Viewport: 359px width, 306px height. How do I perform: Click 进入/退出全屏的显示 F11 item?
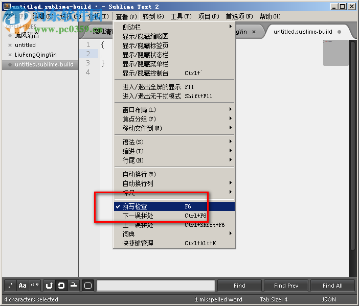coord(174,87)
